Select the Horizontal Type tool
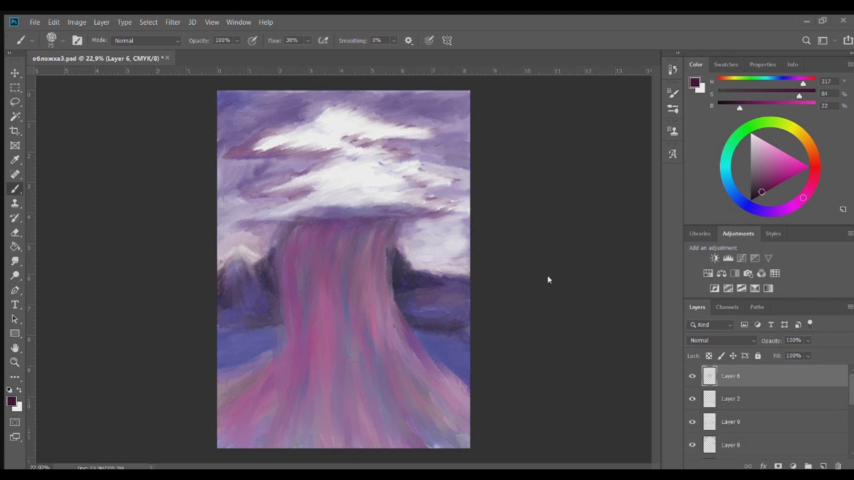 [x=15, y=305]
